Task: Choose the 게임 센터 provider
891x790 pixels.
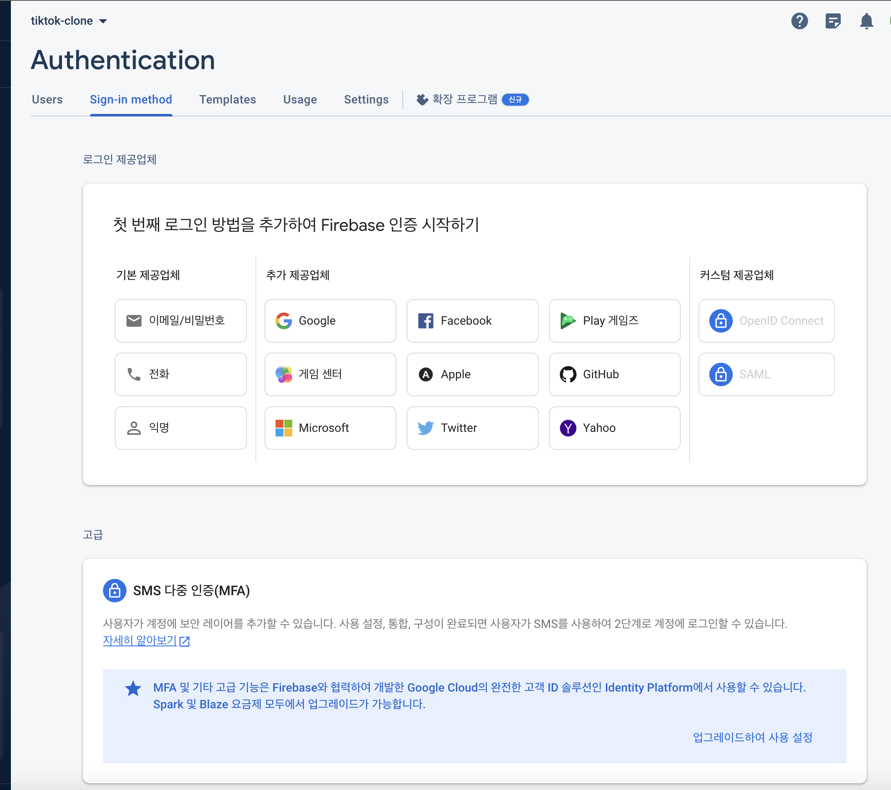Action: [x=330, y=374]
